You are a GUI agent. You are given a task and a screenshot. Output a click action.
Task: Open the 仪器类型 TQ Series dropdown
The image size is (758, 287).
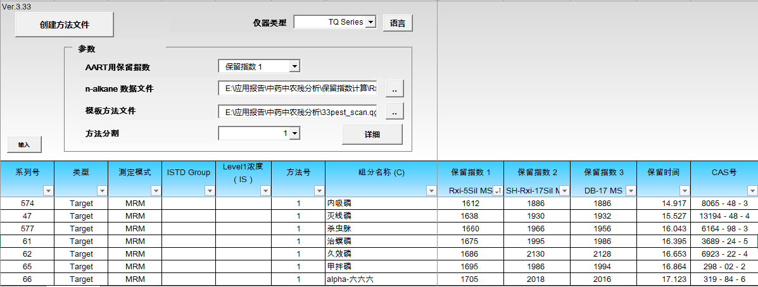coord(371,22)
